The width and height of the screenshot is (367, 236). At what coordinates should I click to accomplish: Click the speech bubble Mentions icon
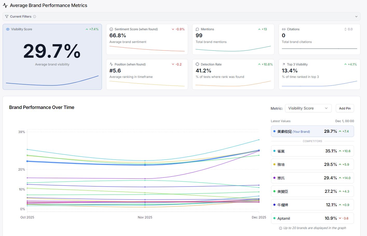pos(197,29)
